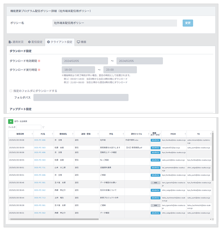Click the フォルダパス input field

click(x=81, y=97)
